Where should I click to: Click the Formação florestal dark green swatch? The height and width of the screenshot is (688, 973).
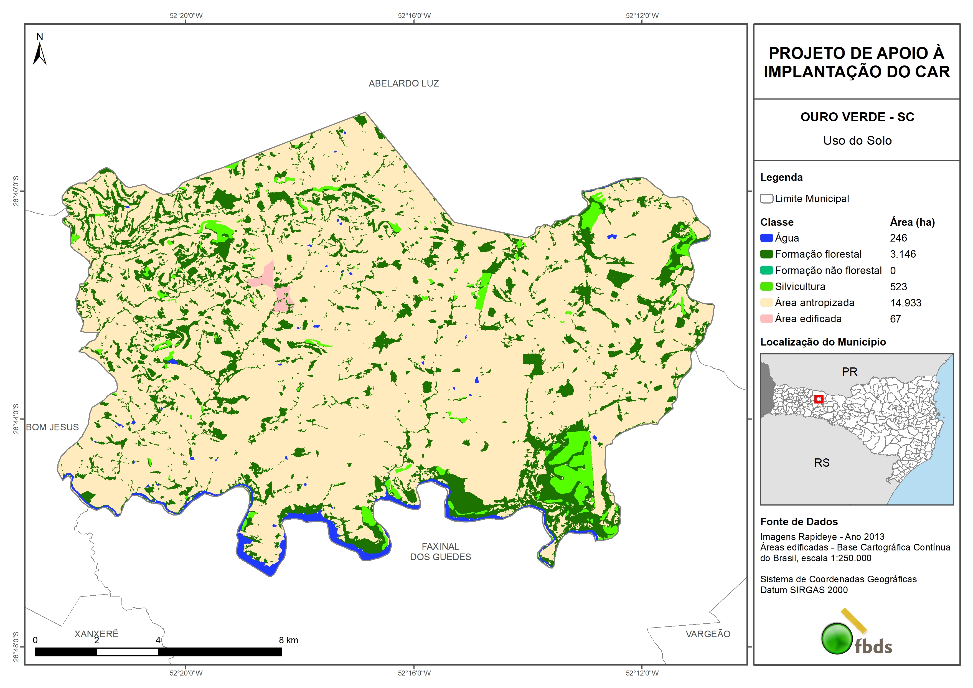[x=766, y=254]
